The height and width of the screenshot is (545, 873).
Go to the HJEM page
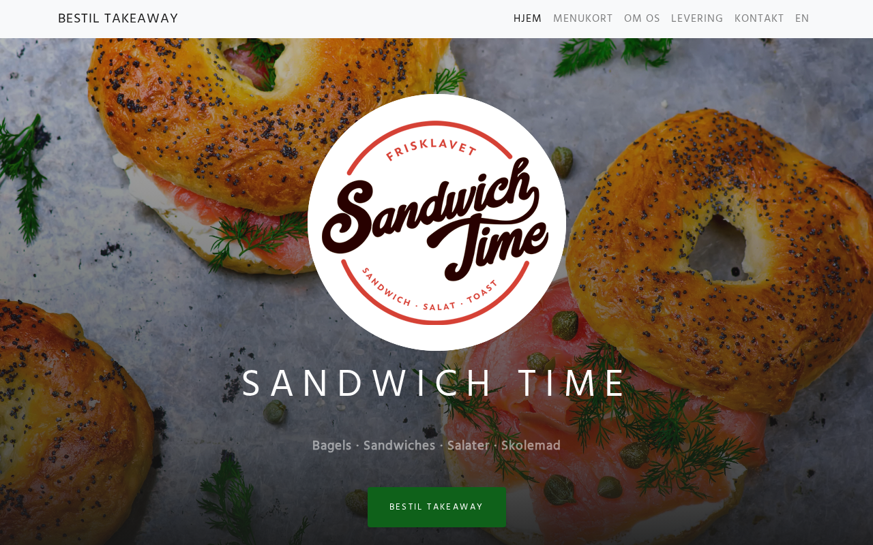coord(527,19)
